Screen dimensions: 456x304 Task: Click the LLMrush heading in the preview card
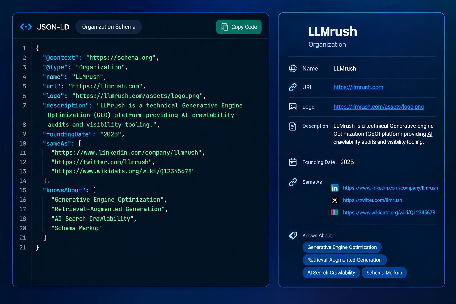332,31
